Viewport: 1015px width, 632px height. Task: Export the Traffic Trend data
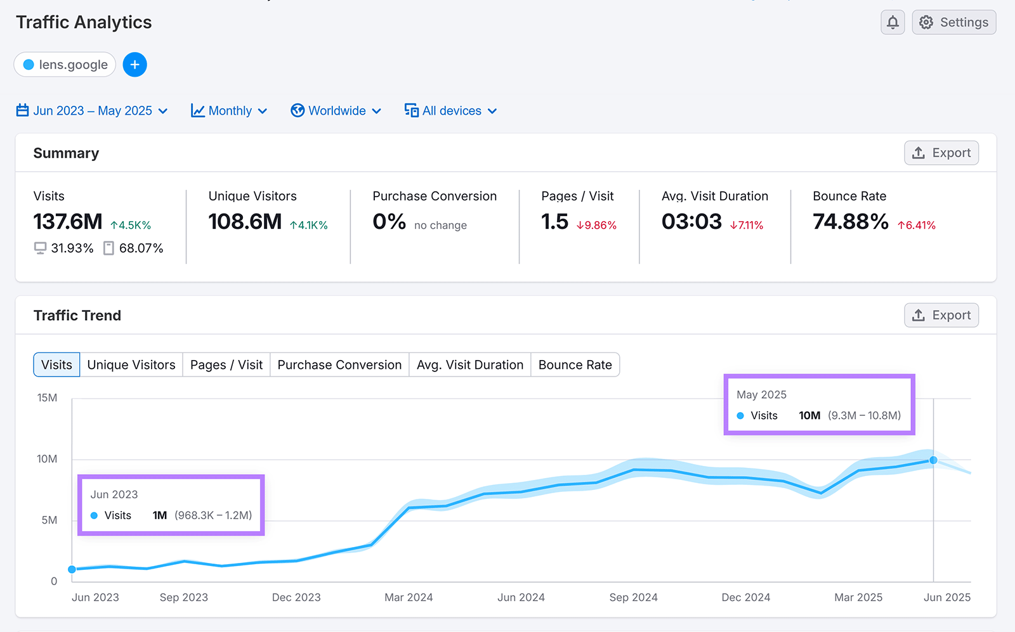coord(941,315)
